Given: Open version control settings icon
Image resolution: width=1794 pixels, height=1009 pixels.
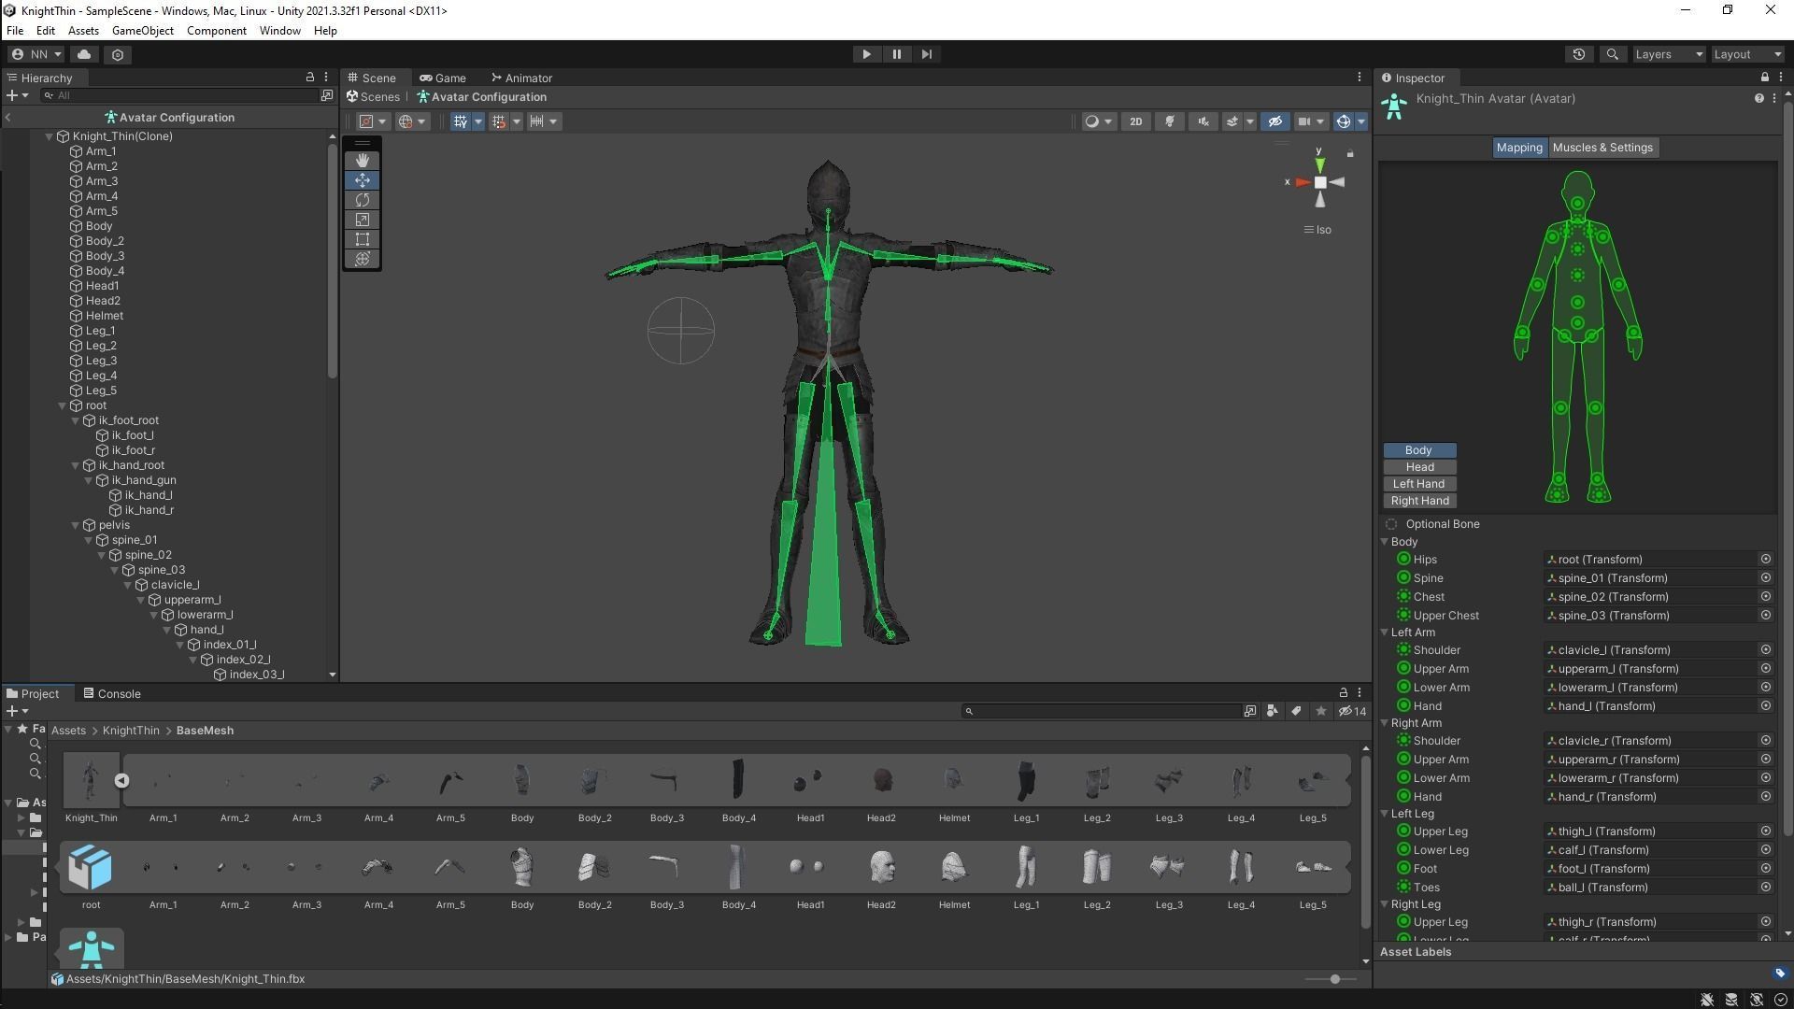Looking at the screenshot, I should (118, 54).
